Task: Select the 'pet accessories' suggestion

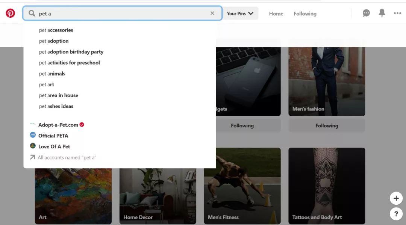Action: [x=56, y=30]
